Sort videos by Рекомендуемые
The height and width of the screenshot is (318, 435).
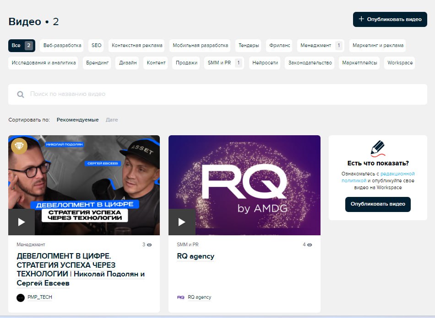(77, 120)
